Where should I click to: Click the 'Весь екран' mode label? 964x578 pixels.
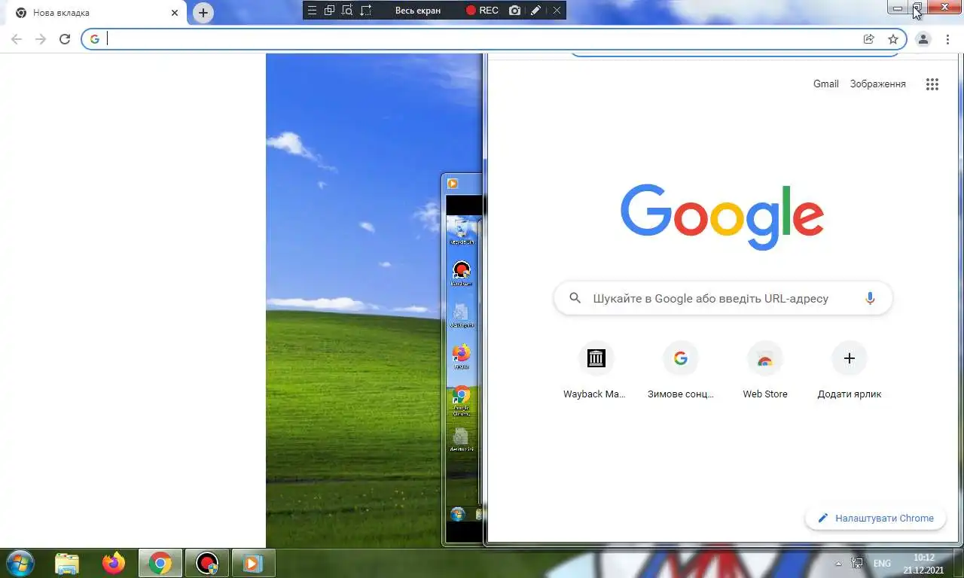pos(418,11)
